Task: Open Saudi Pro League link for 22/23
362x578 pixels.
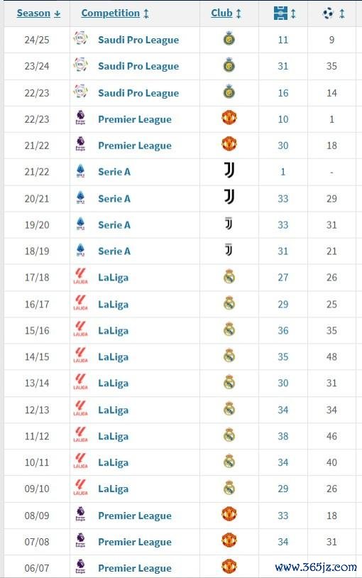Action: point(138,93)
